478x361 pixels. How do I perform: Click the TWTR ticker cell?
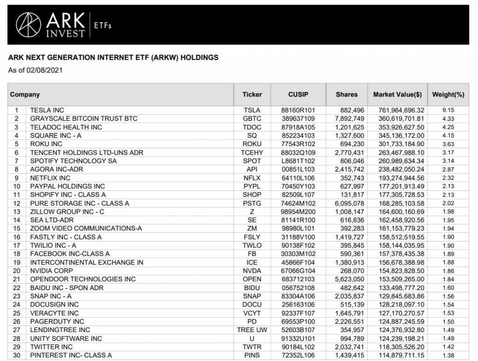(252, 347)
